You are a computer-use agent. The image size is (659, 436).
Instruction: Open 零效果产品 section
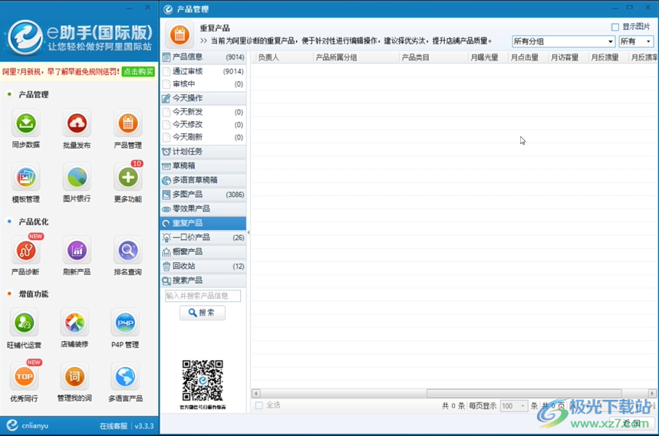203,208
